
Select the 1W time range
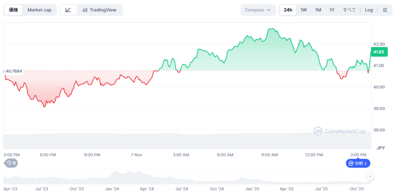[x=304, y=10]
